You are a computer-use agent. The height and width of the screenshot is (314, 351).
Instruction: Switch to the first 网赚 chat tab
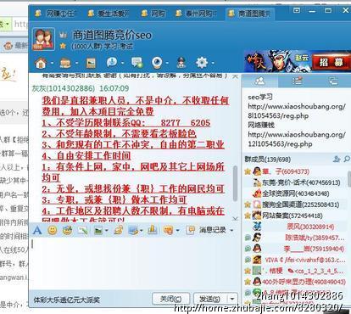(x=56, y=14)
